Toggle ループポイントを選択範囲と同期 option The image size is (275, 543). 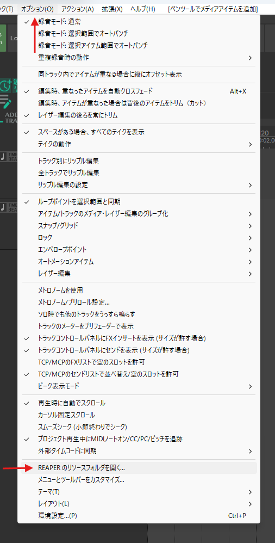(139, 201)
